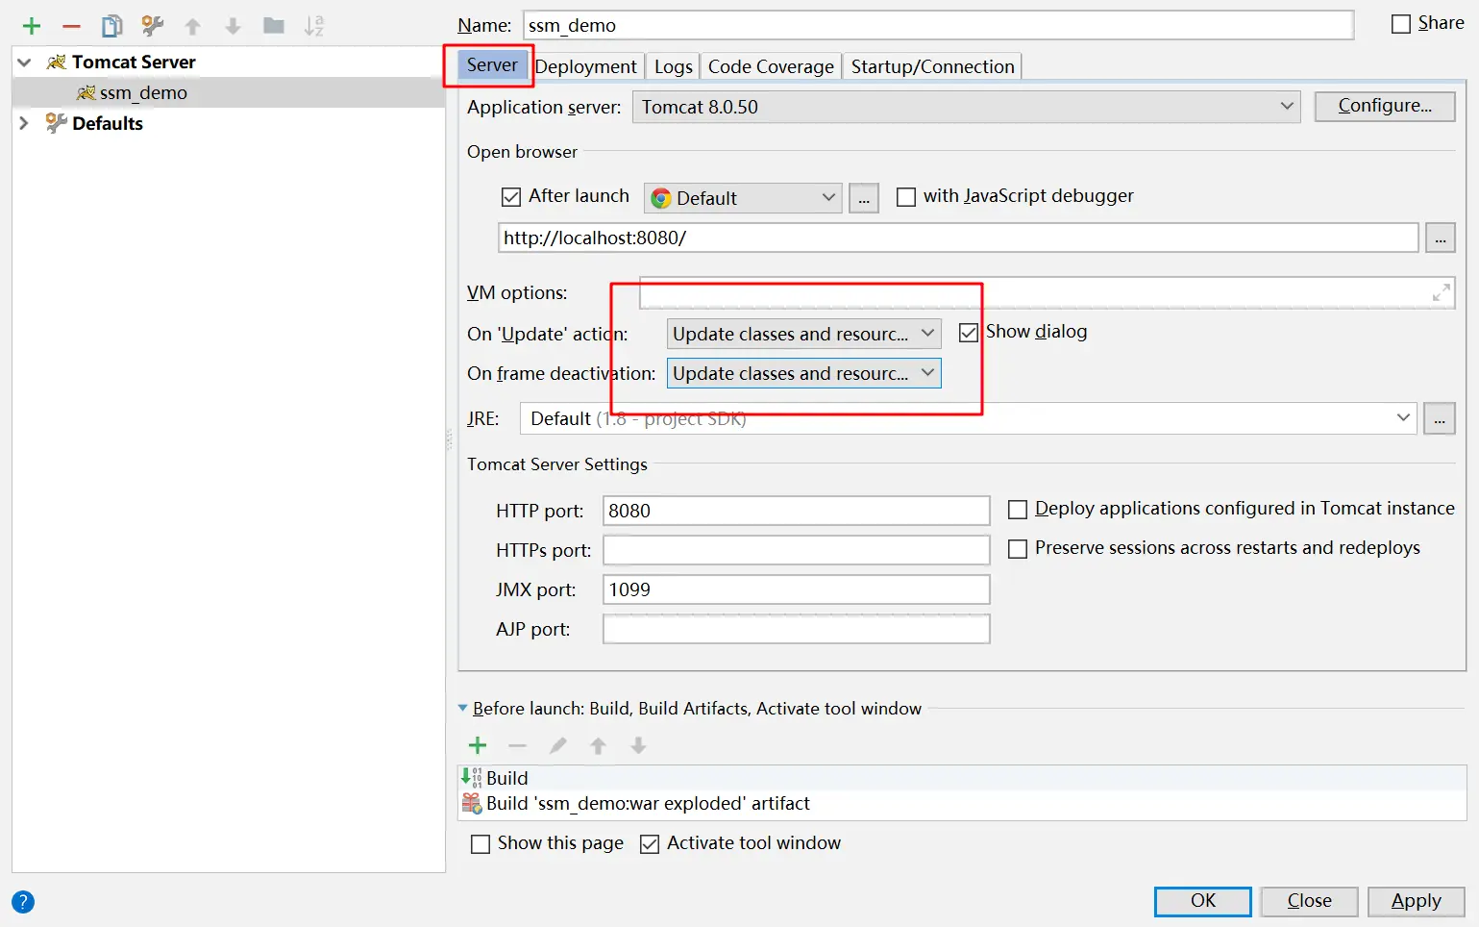Check Show this page checkbox

(x=481, y=844)
